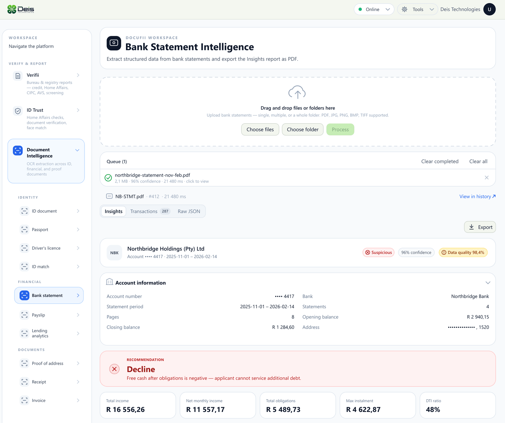Click the ID Trust shield icon
This screenshot has width=505, height=423.
[18, 111]
